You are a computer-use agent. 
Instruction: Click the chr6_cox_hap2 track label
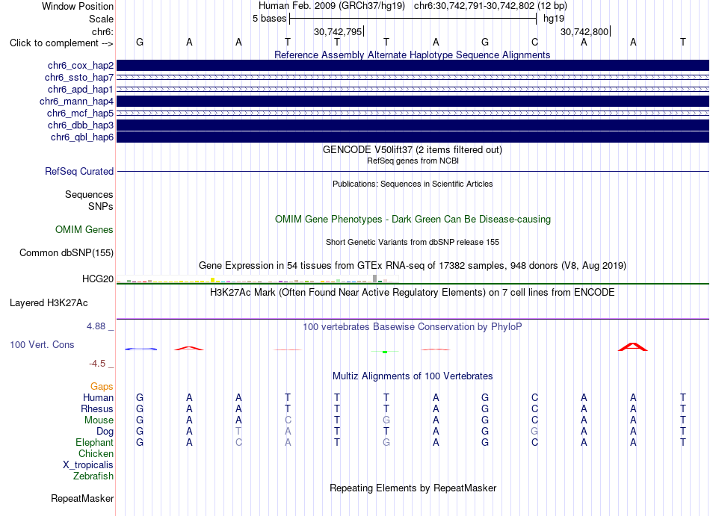[x=81, y=66]
